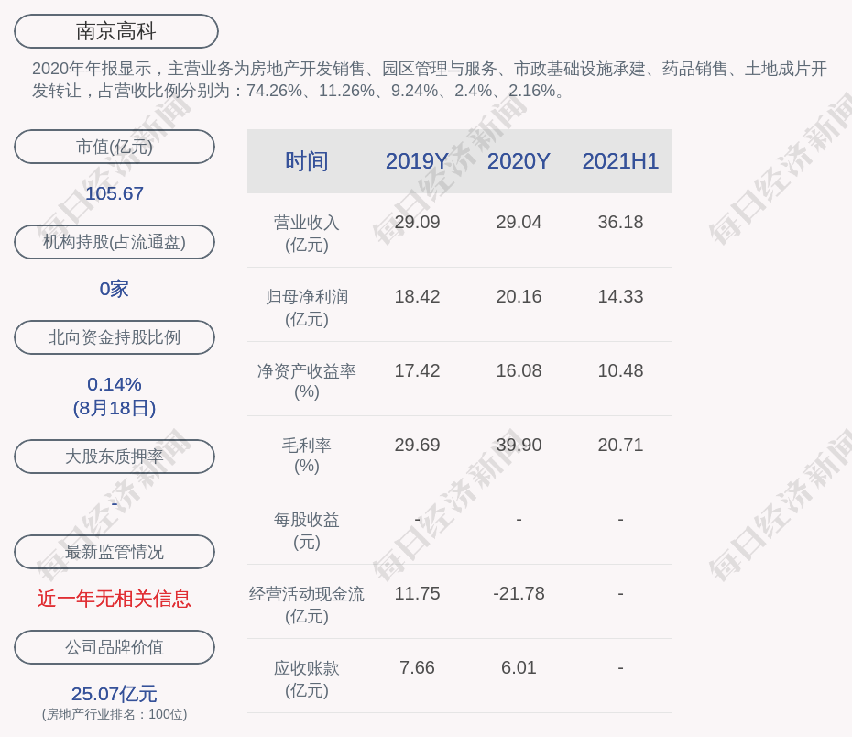This screenshot has height=737, width=852.
Task: Select the 归母净利润(亿元) row label
Action: tap(307, 308)
